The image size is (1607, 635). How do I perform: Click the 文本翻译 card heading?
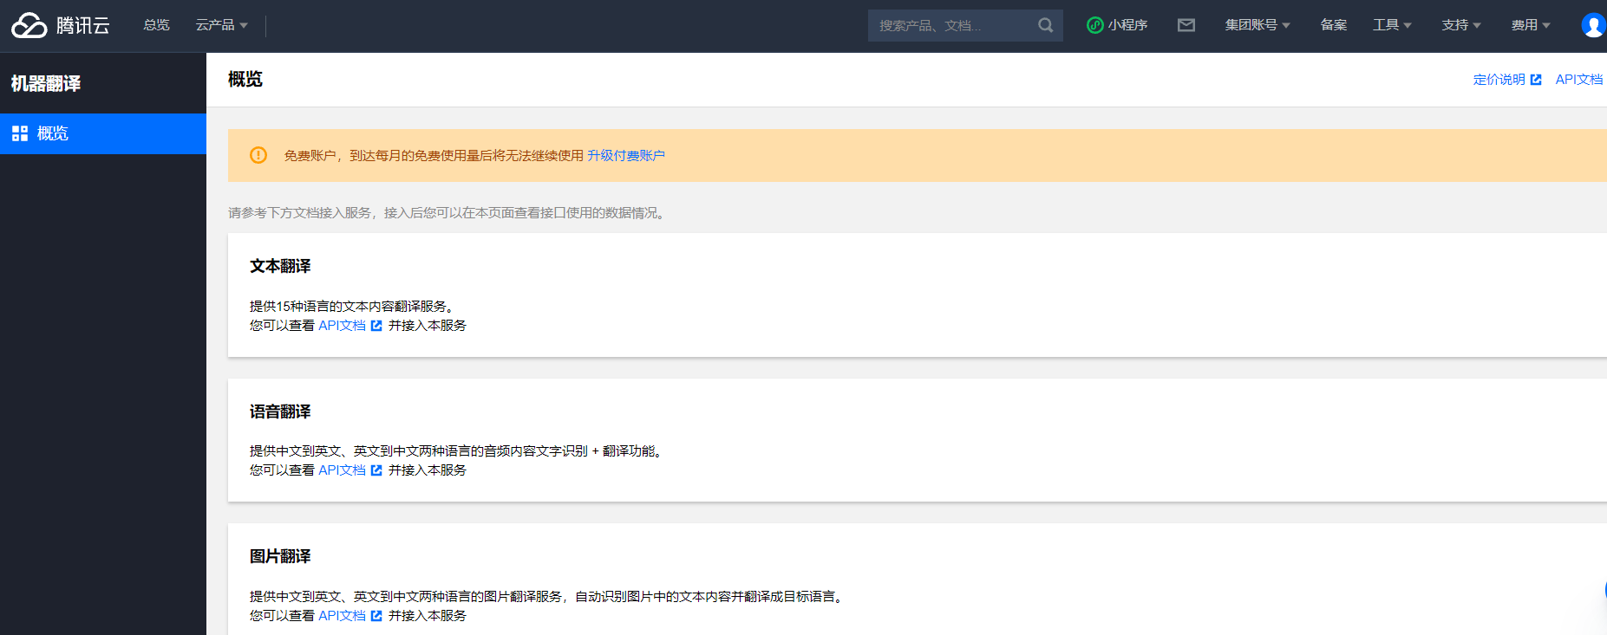280,266
